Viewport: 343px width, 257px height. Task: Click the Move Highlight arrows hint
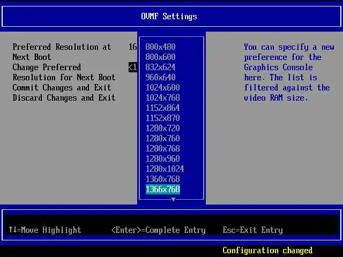point(45,230)
